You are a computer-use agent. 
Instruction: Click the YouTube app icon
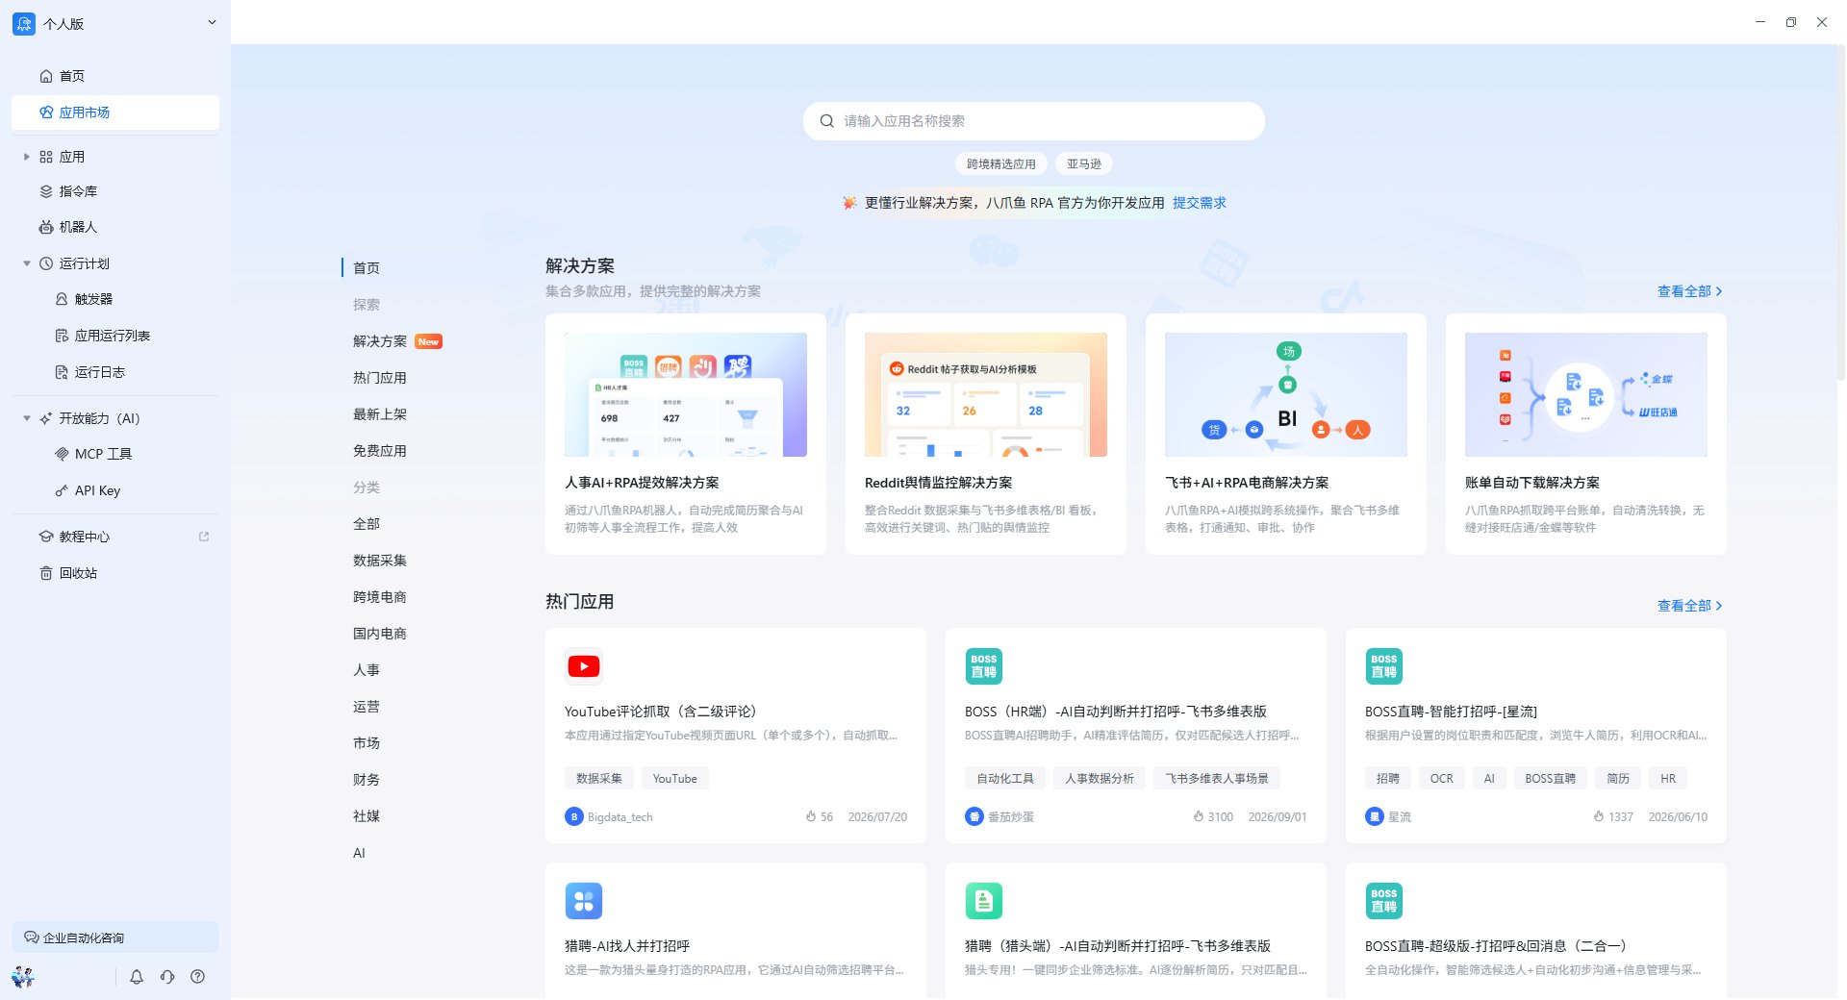(584, 666)
